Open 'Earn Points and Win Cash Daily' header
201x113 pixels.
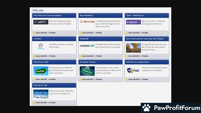tap(147, 39)
